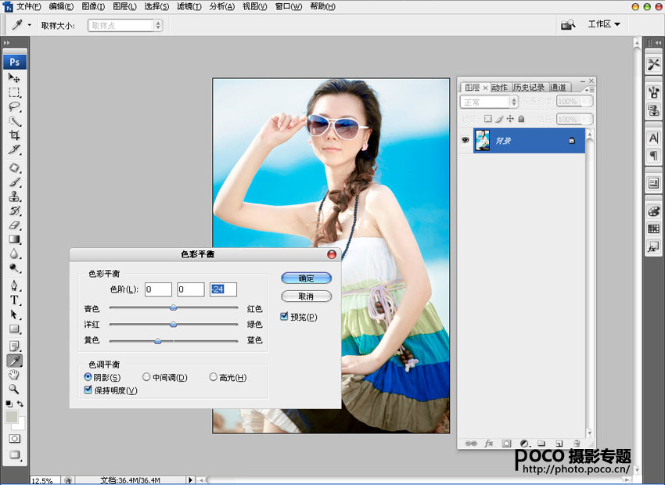Click the Yellow-Blue slider handle

point(158,341)
